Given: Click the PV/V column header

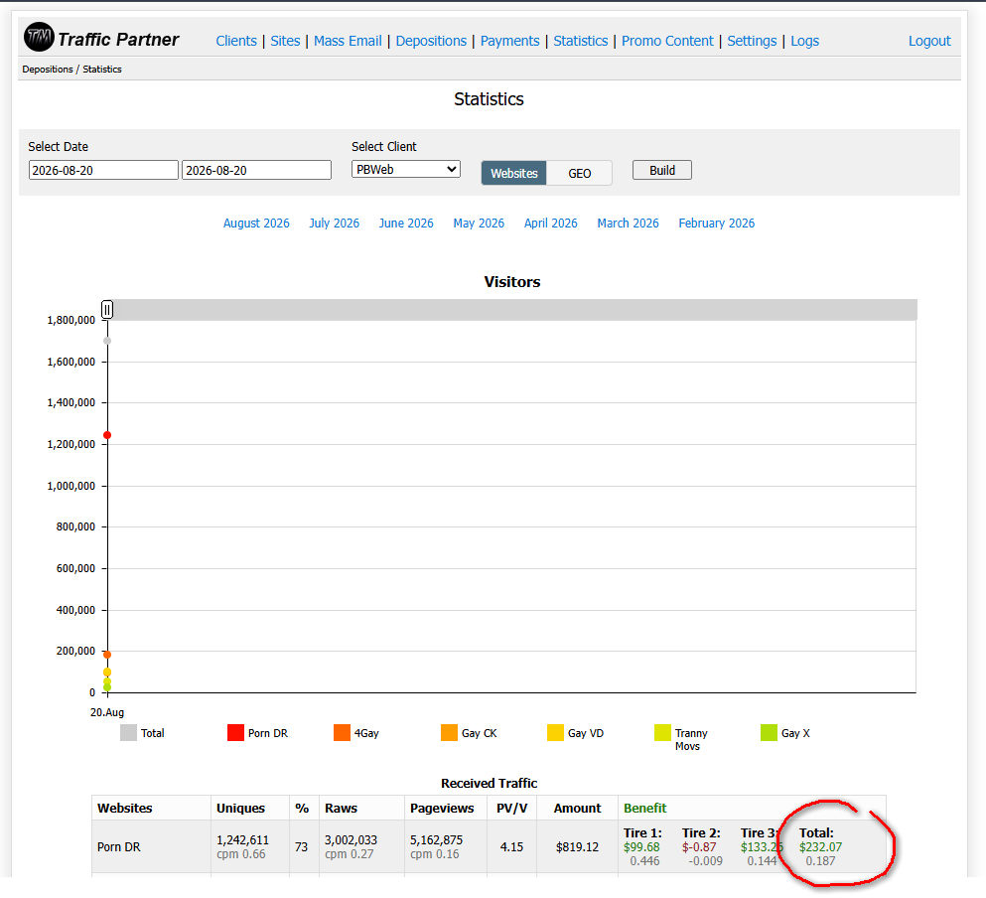Looking at the screenshot, I should [x=511, y=808].
